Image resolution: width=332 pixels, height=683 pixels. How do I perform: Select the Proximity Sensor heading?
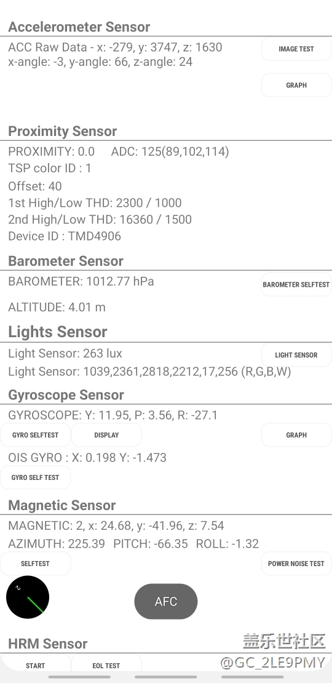63,131
